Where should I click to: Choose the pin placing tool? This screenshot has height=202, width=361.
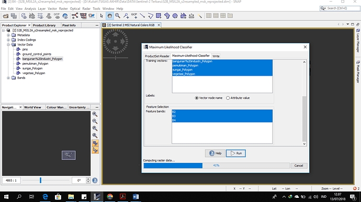click(126, 16)
